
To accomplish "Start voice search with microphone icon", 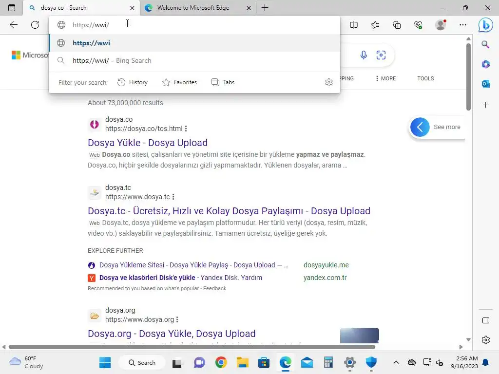I will [364, 55].
